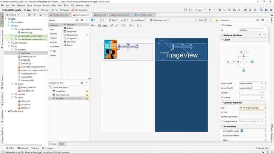Collapse the Common Attributes section
This screenshot has height=154, width=274.
tap(222, 103)
